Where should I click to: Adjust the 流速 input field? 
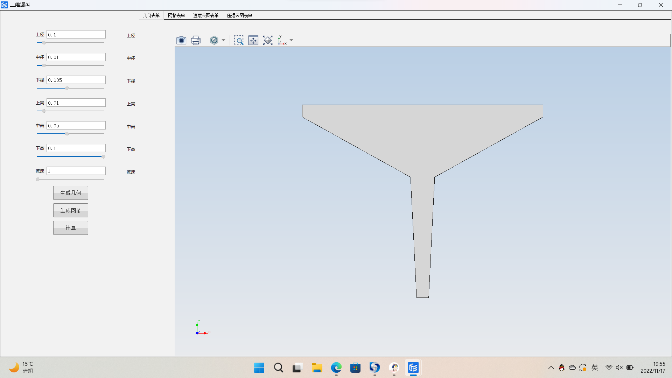coord(76,171)
